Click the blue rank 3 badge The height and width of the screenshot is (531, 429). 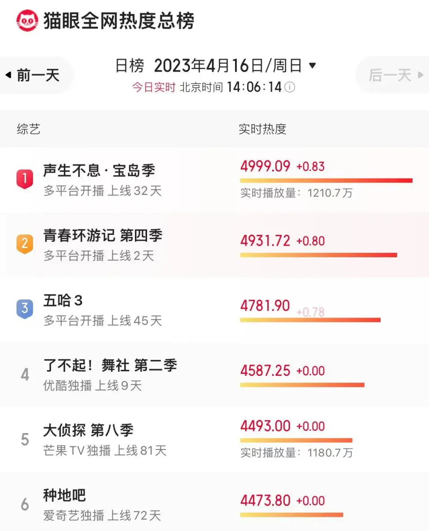pos(25,309)
